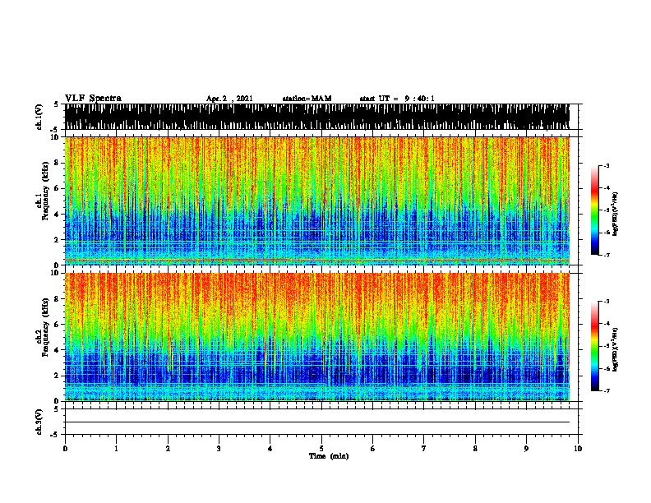
Task: Click time-axis tick label "3"
Action: (x=219, y=449)
